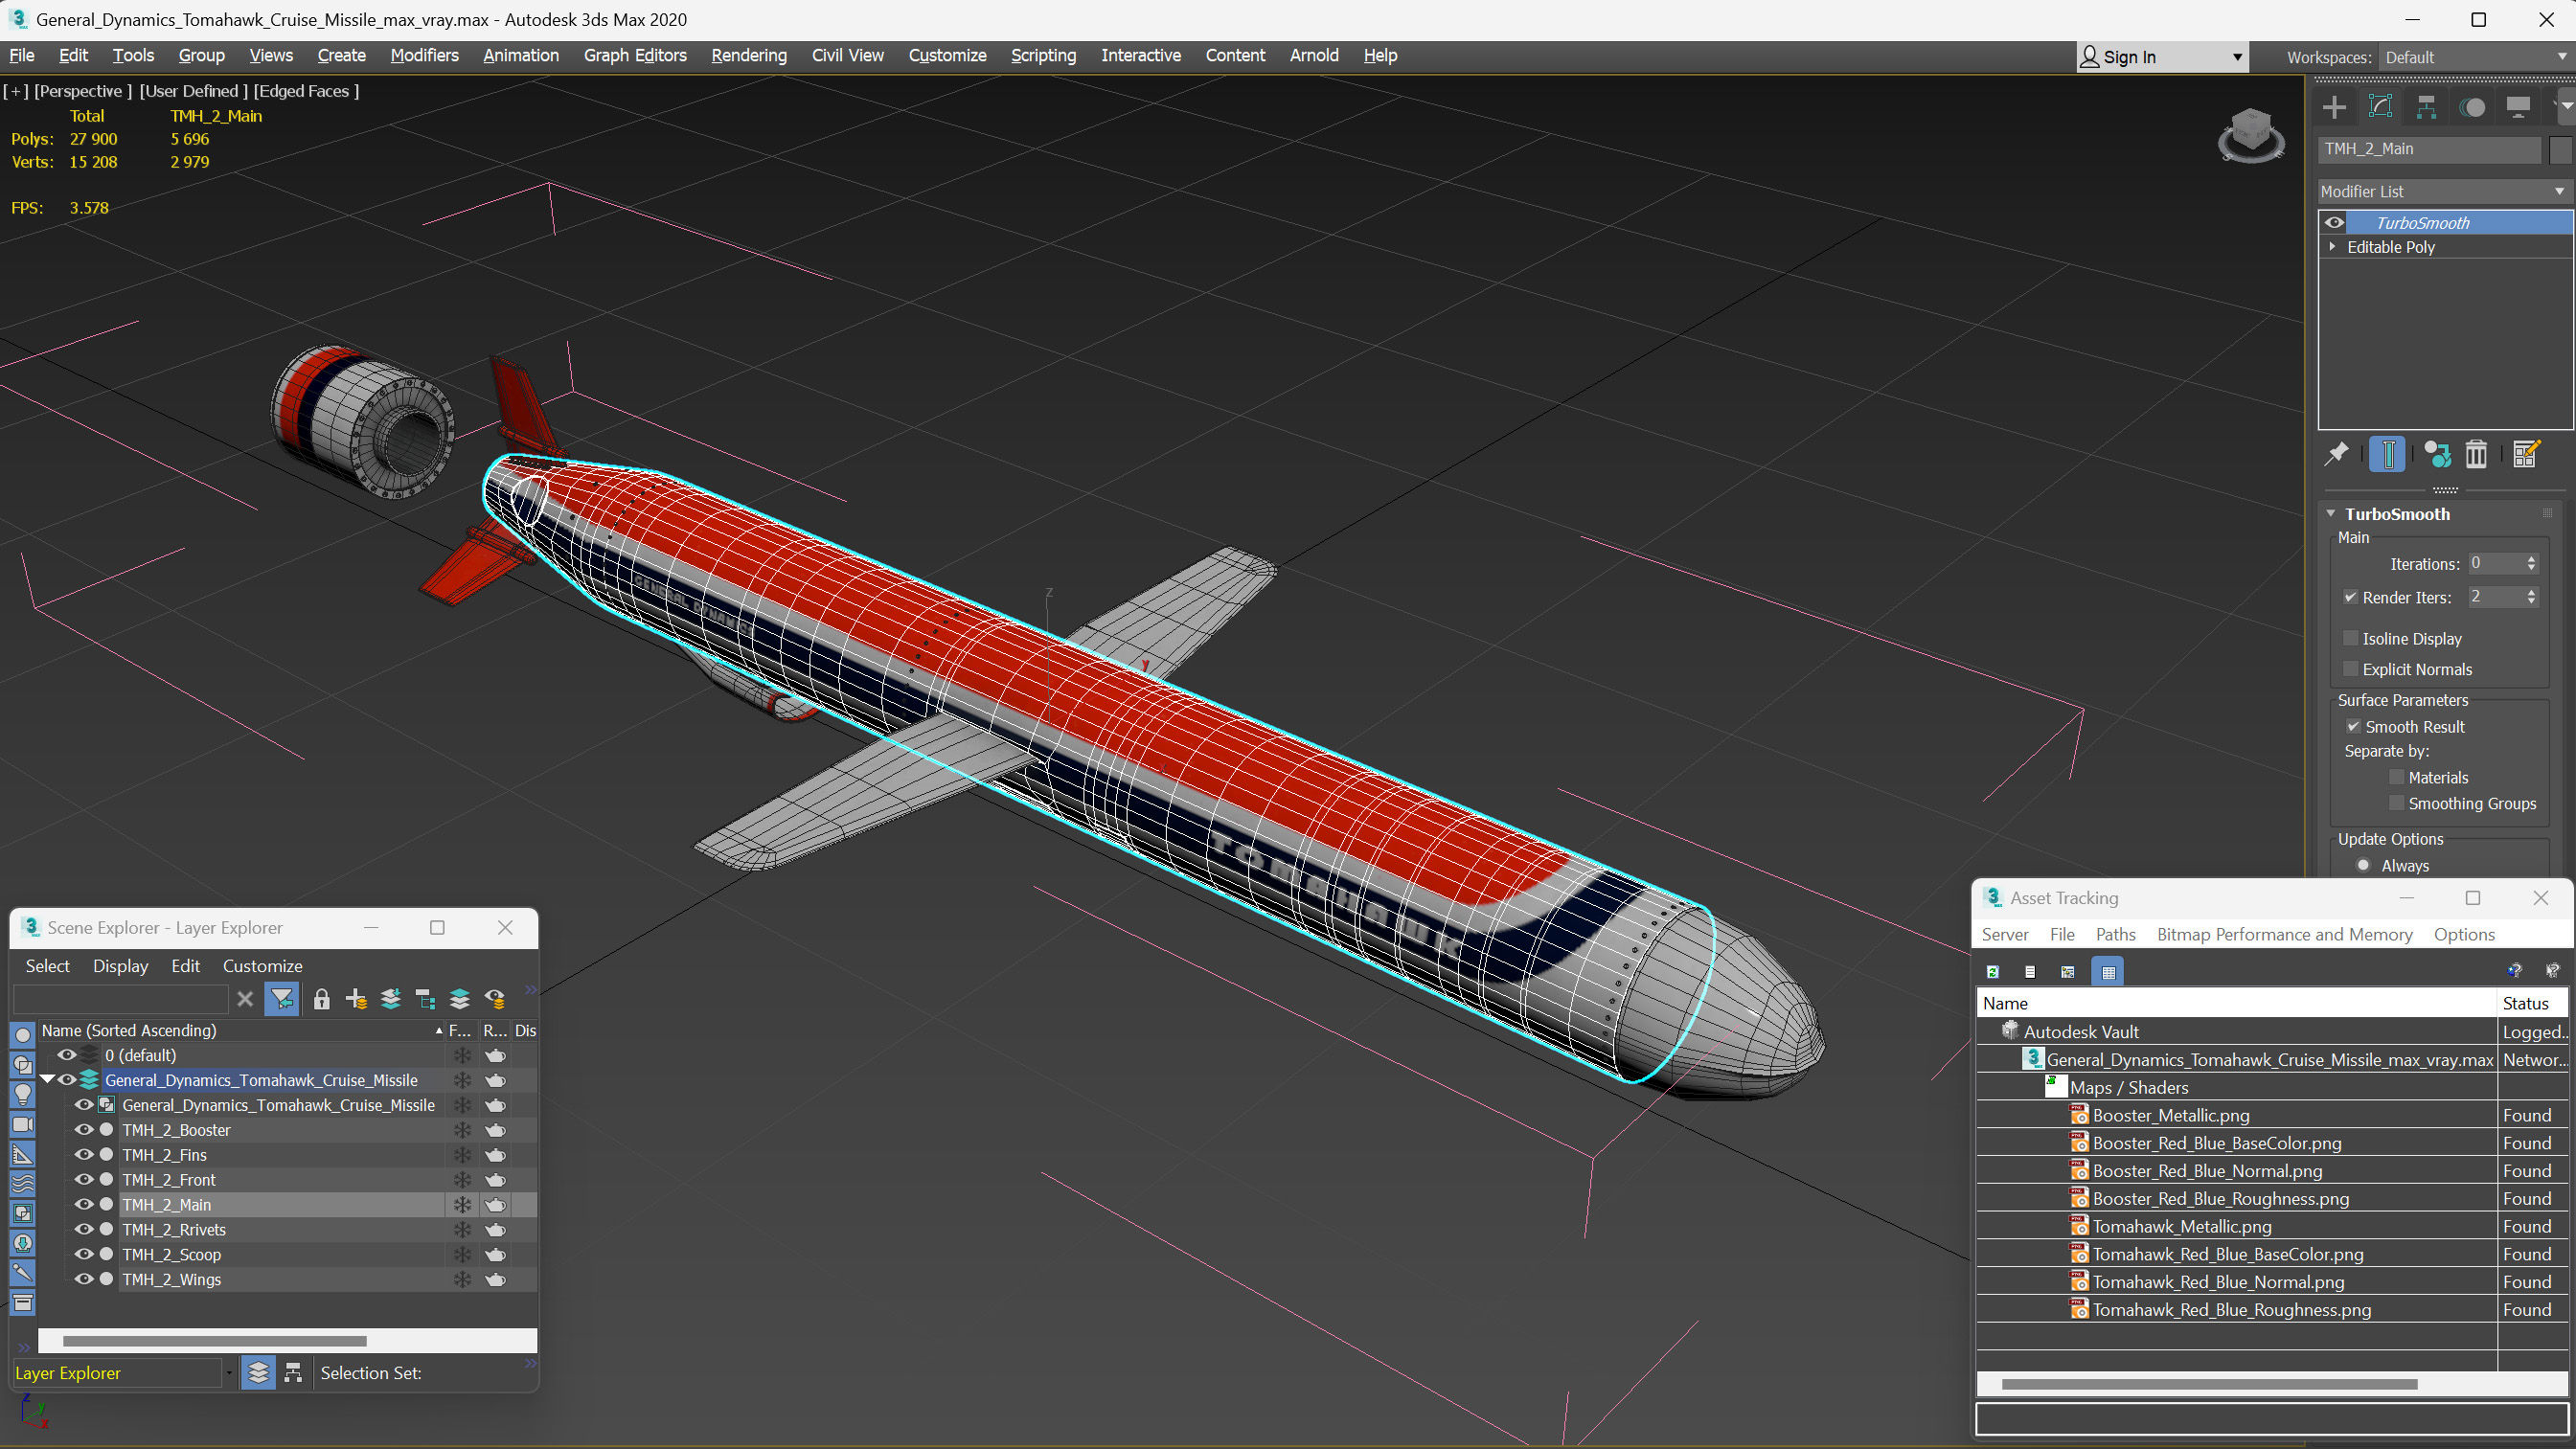Hide TMH_2_Wings with its eye icon
2576x1449 pixels.
[84, 1279]
